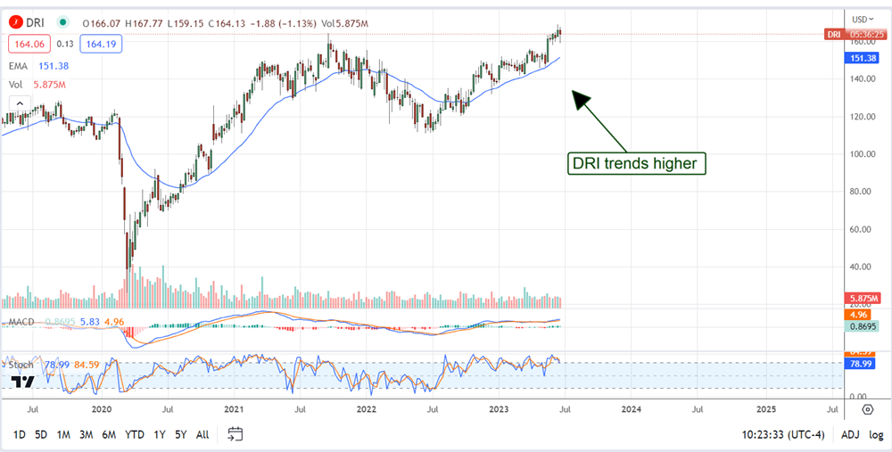
Task: Click the MACD indicator label
Action: point(21,321)
